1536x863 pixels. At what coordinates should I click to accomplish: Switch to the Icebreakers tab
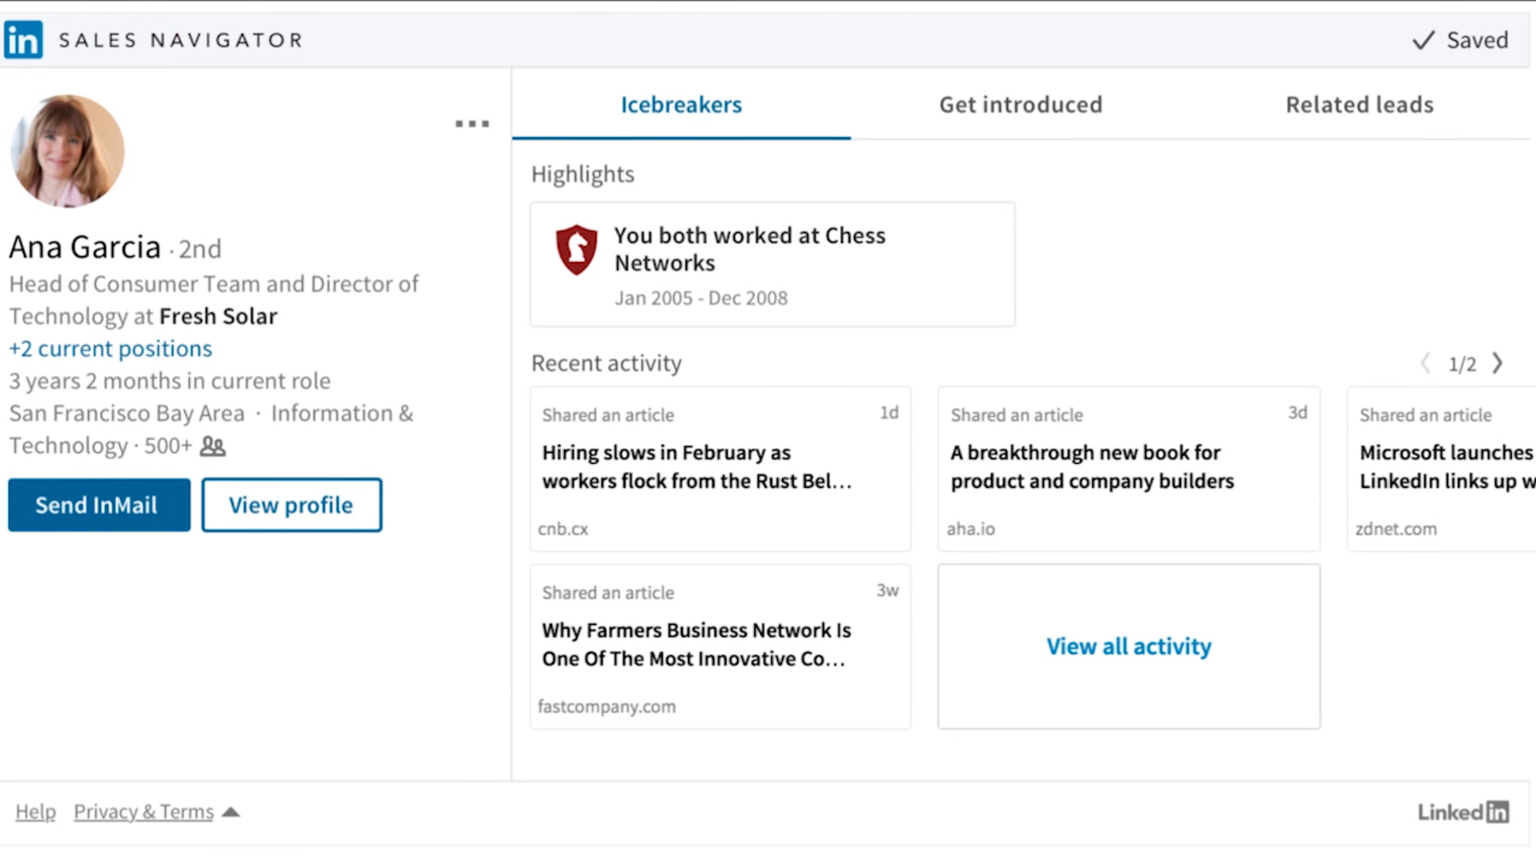tap(681, 104)
